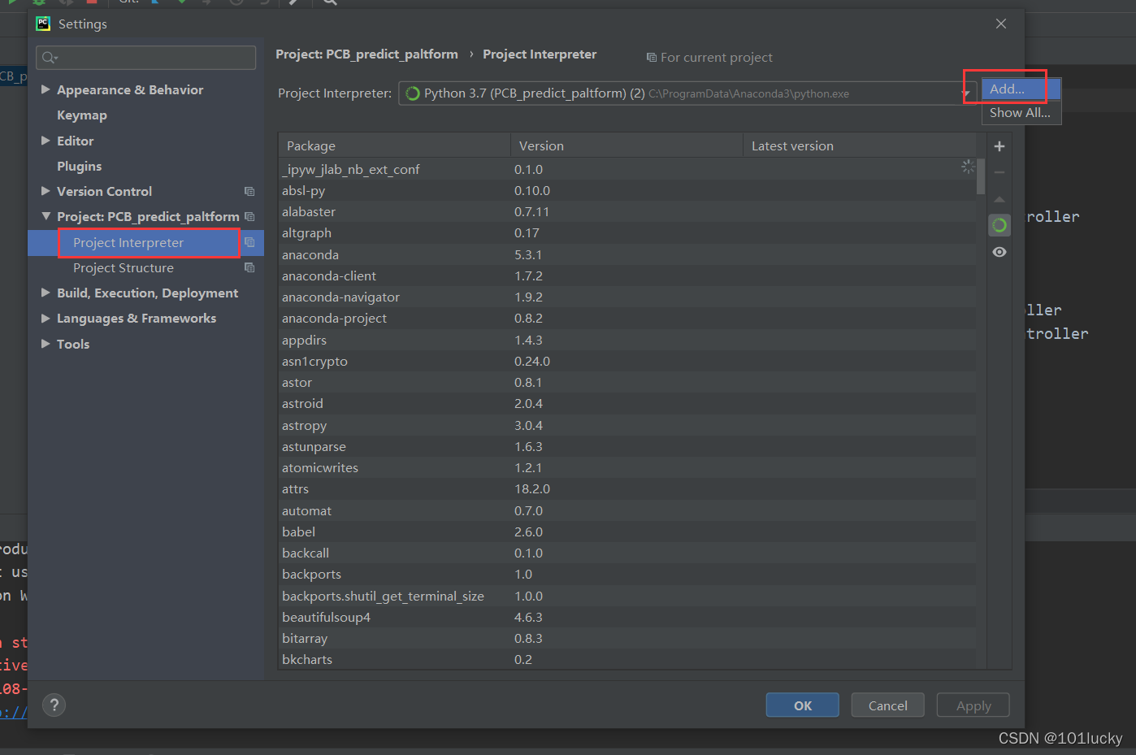Select the _ipyw_jlab_nb_ext_conf package row
1136x755 pixels.
[x=627, y=169]
